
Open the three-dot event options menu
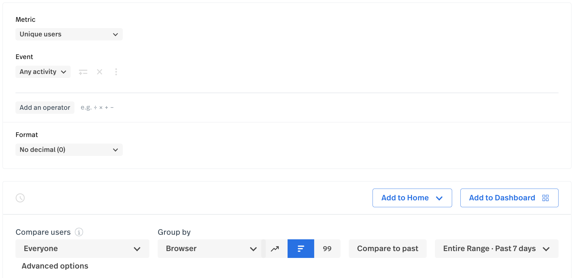tap(116, 72)
